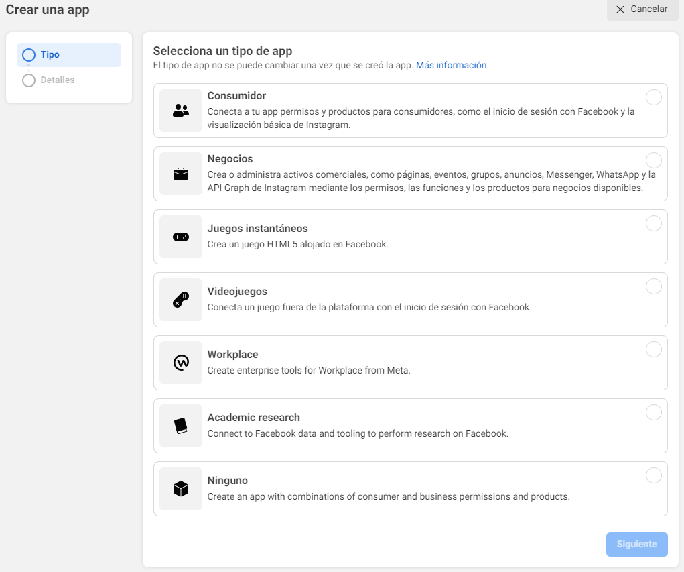Image resolution: width=684 pixels, height=572 pixels.
Task: Click the Academic research card title
Action: (253, 418)
